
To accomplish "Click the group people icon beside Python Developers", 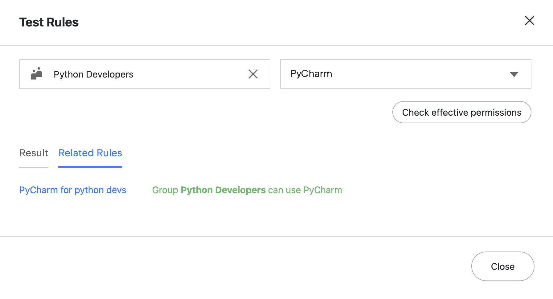I will pos(36,74).
